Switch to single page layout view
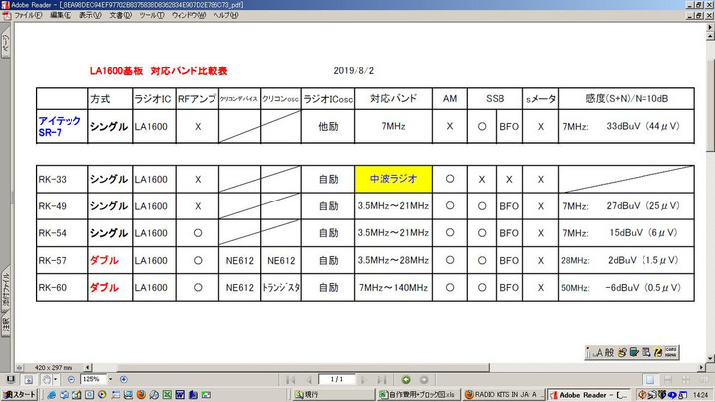 pos(648,379)
